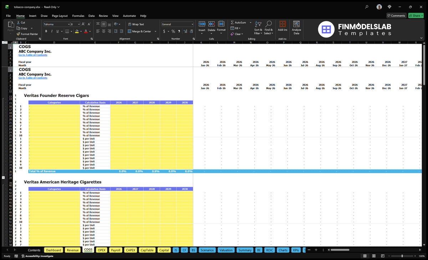Switch to the Revenue sheet tab
428x260 pixels.
click(73, 250)
